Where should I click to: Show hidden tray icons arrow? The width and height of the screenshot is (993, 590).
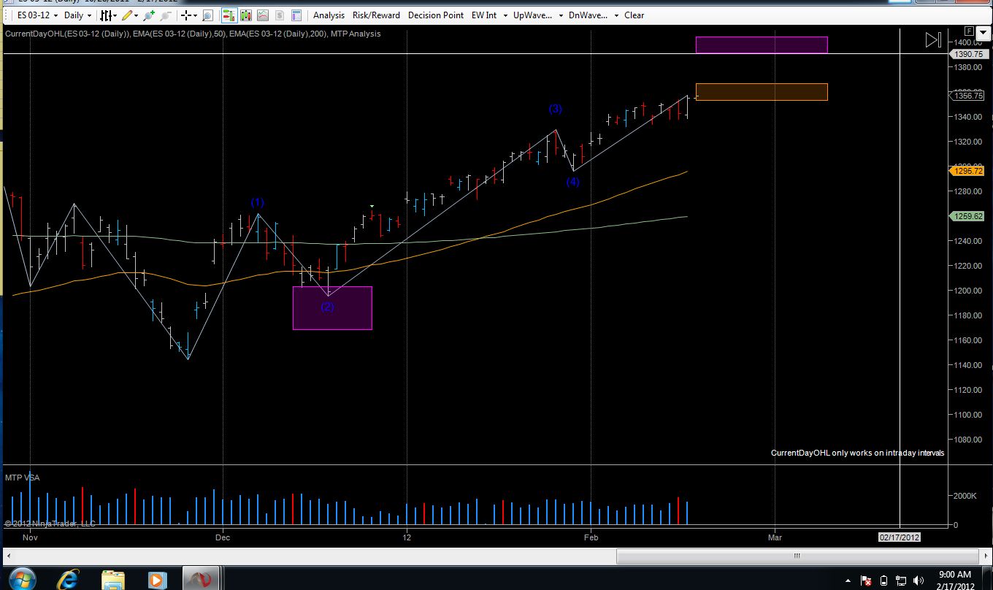848,581
